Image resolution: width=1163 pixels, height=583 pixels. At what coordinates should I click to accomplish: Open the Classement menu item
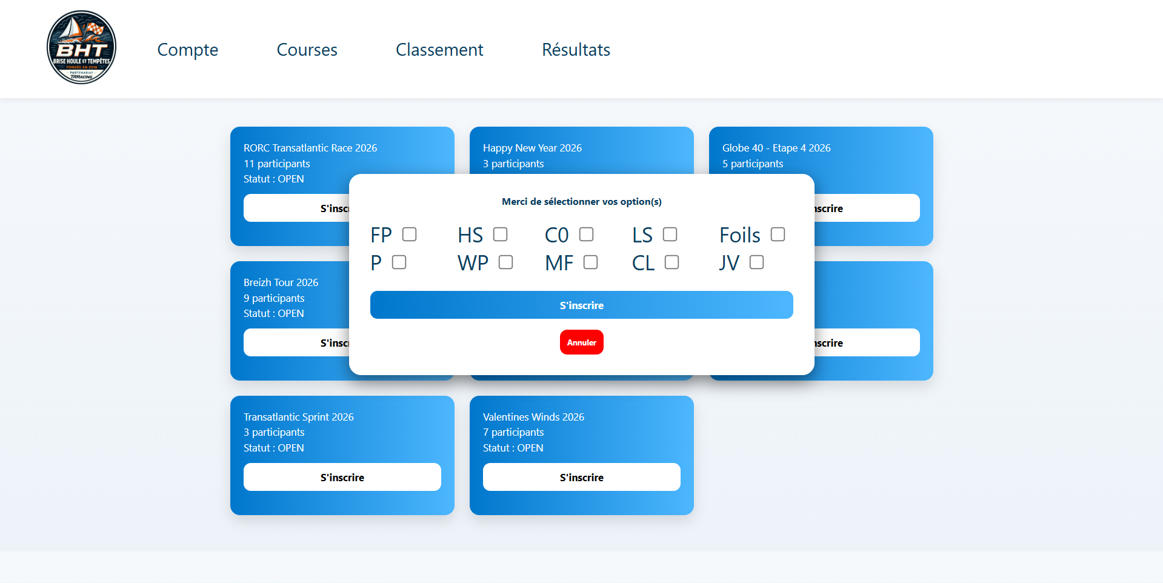click(x=439, y=50)
